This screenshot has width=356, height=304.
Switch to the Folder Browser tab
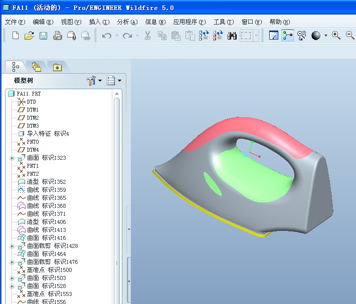click(x=36, y=67)
